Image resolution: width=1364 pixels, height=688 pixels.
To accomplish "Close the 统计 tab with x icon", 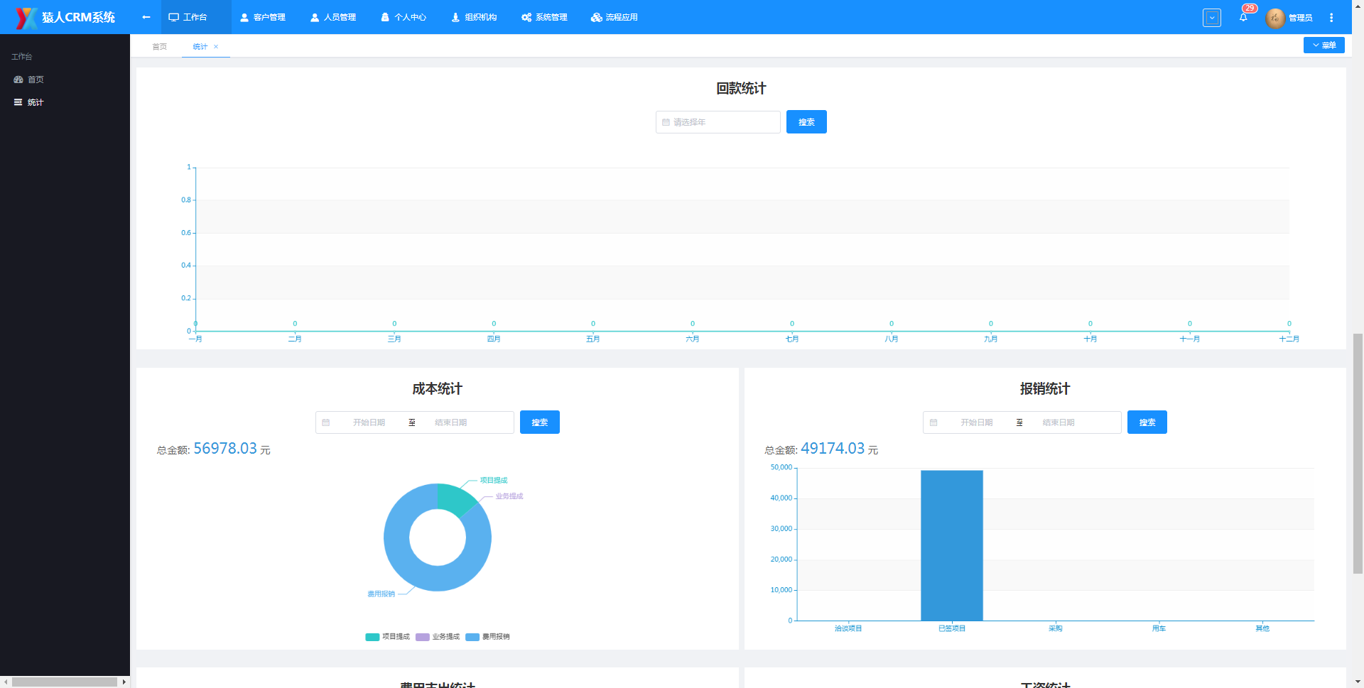I will click(216, 47).
